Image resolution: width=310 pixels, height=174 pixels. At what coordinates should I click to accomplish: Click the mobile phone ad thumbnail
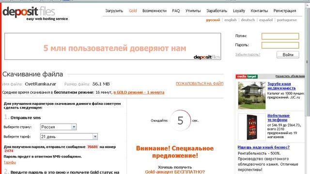[252, 127]
